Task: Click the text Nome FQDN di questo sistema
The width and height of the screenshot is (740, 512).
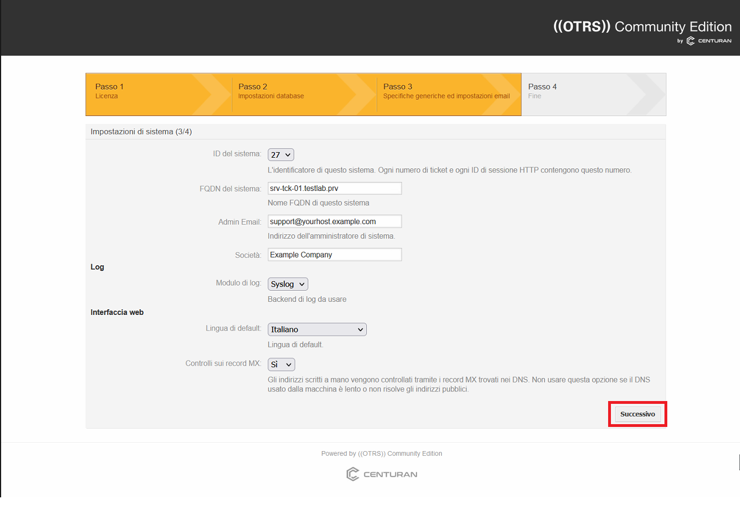Action: pyautogui.click(x=318, y=203)
